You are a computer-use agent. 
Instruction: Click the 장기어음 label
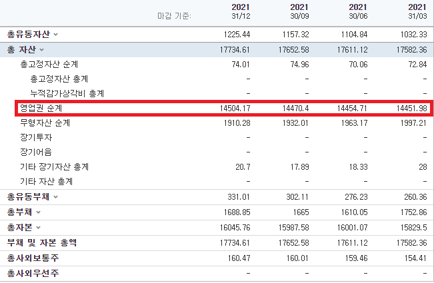pyautogui.click(x=36, y=152)
